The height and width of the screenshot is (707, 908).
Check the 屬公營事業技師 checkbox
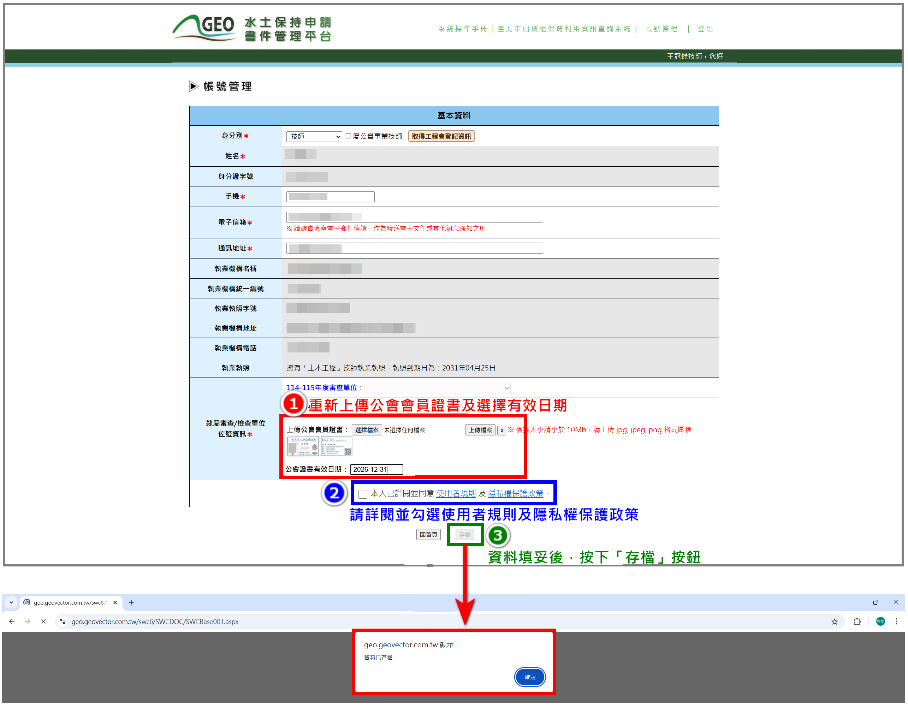[348, 136]
